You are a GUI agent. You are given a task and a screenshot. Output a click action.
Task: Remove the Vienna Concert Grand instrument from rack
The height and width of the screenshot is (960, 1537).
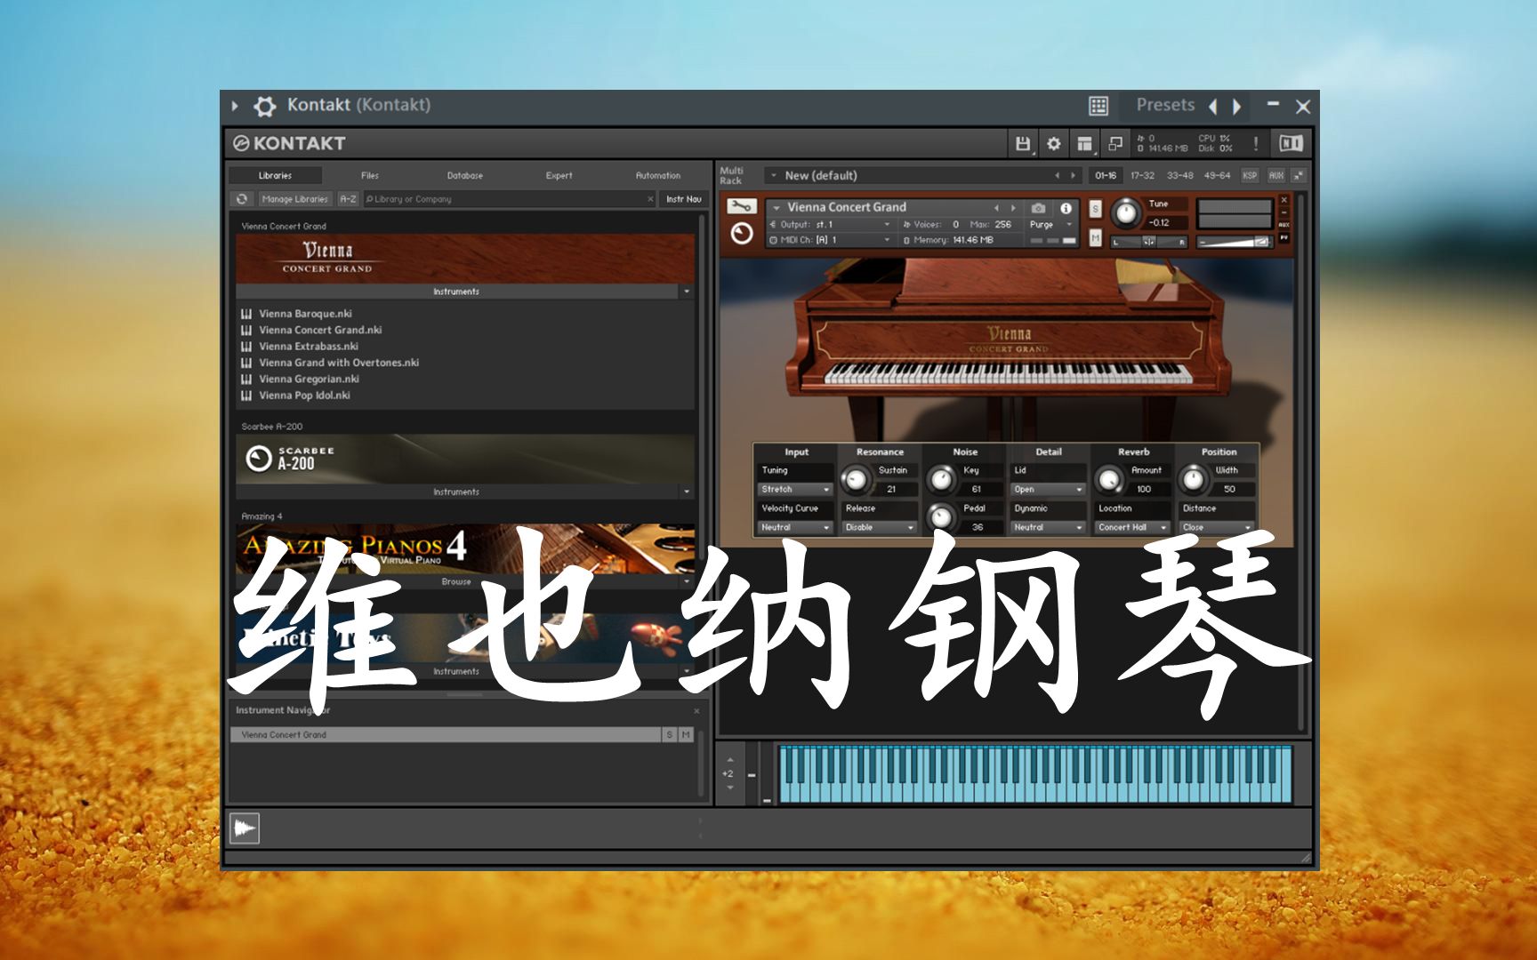1284,200
